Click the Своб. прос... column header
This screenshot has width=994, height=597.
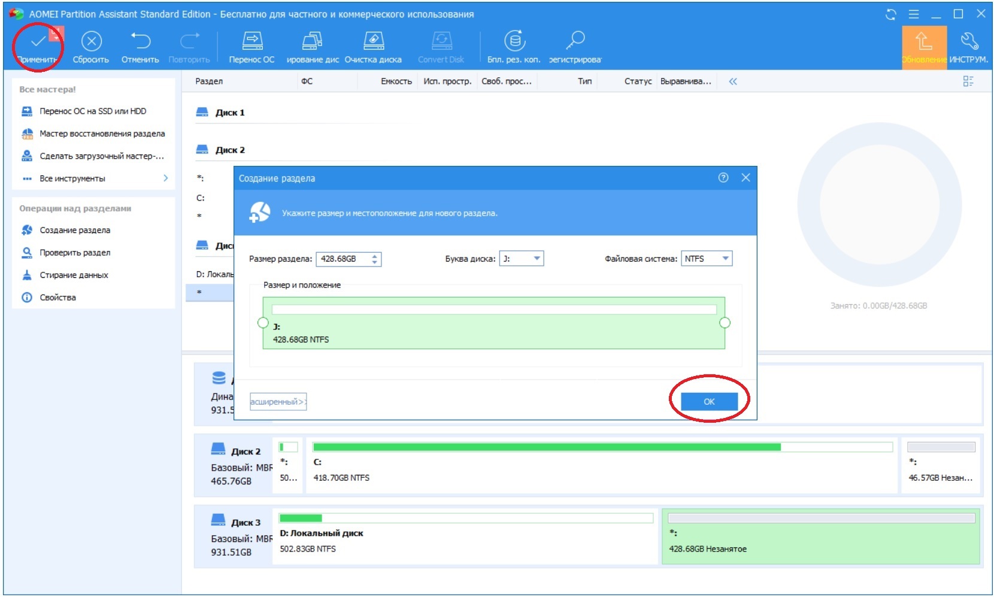(x=507, y=81)
